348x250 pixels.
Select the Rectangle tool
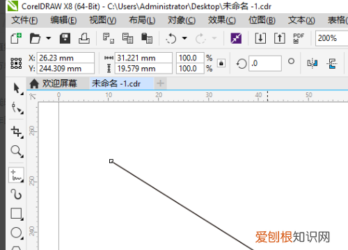click(17, 213)
